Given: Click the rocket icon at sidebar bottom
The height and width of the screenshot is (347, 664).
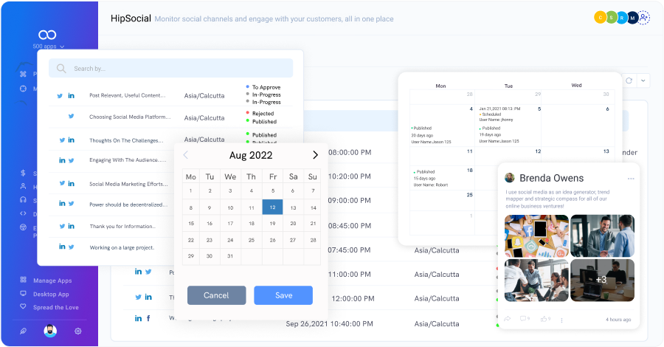Looking at the screenshot, I should click(x=24, y=331).
